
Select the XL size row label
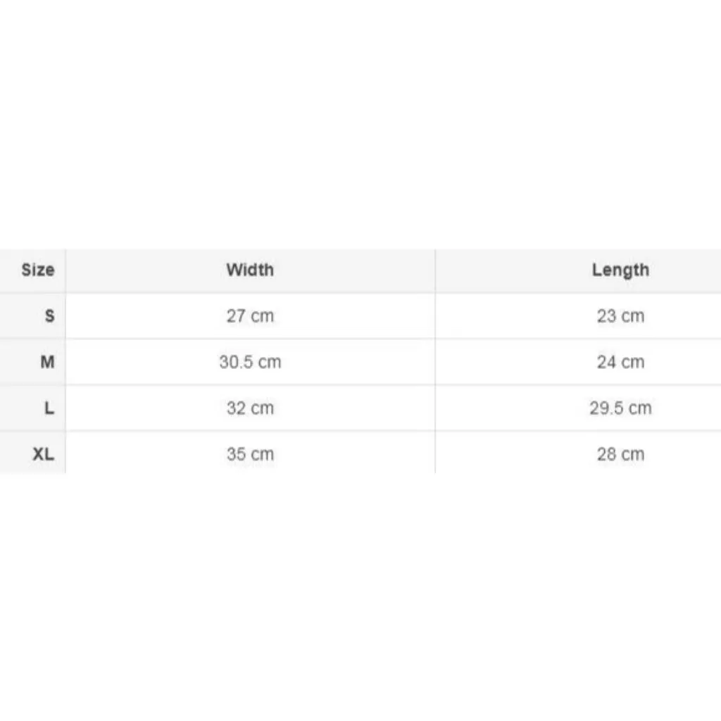coord(43,454)
